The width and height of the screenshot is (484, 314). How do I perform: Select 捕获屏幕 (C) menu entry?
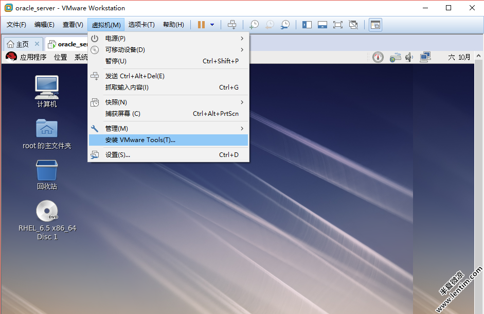pos(168,114)
